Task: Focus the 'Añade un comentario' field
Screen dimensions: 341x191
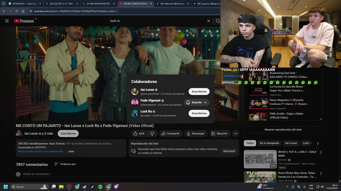Action: click(129, 174)
